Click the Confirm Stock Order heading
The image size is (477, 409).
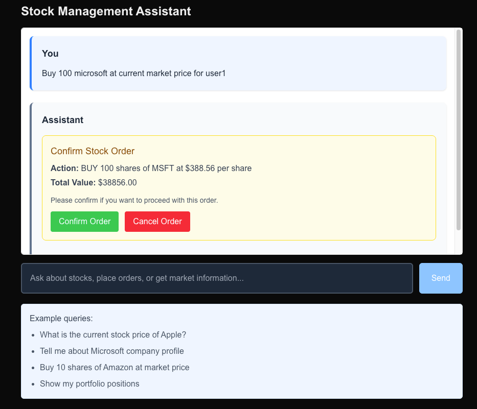coord(93,151)
